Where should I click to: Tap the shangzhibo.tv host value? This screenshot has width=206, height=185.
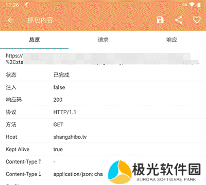[70, 137]
